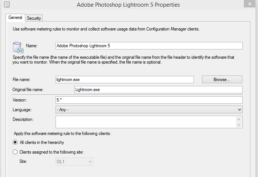Screen dimensions: 258x177
Task: Click inside the Description text box
Action: pos(146,122)
